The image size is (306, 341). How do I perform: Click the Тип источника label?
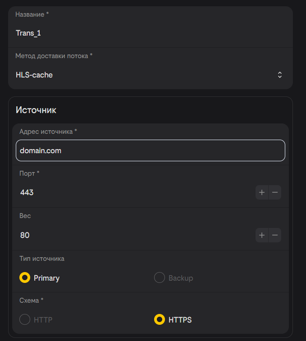(x=41, y=259)
